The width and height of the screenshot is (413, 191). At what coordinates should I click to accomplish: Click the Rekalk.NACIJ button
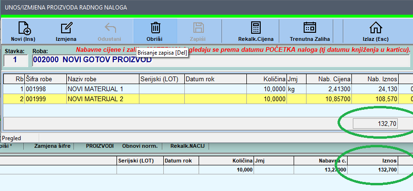187,146
